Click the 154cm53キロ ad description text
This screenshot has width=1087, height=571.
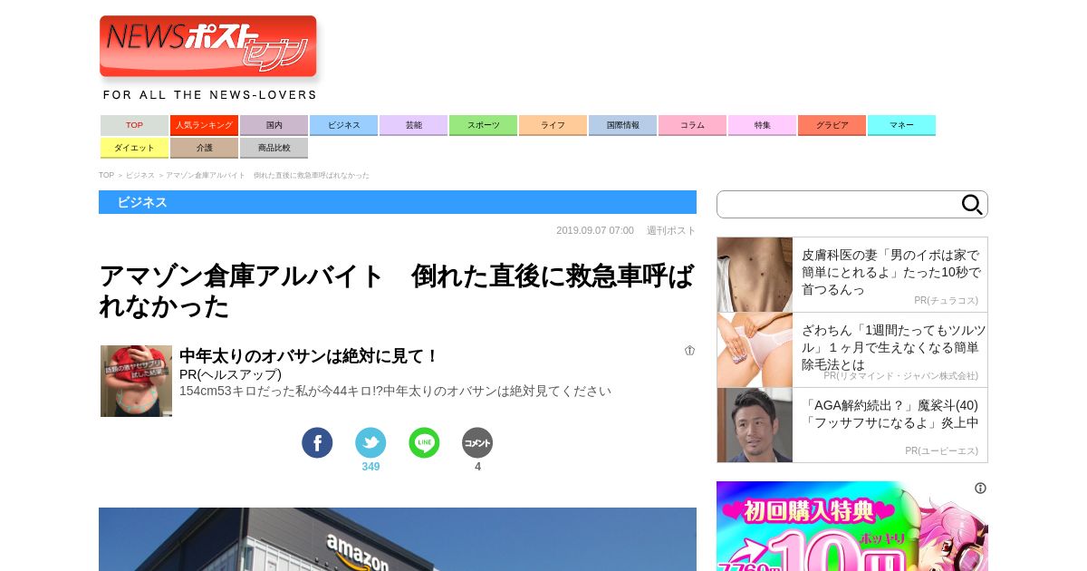coord(395,392)
